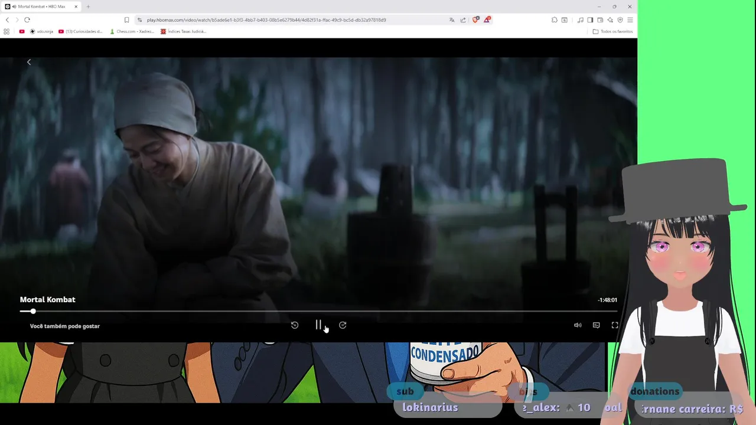The height and width of the screenshot is (425, 756).
Task: Select the Mortal Kombat • HBO Max tab
Action: (41, 6)
